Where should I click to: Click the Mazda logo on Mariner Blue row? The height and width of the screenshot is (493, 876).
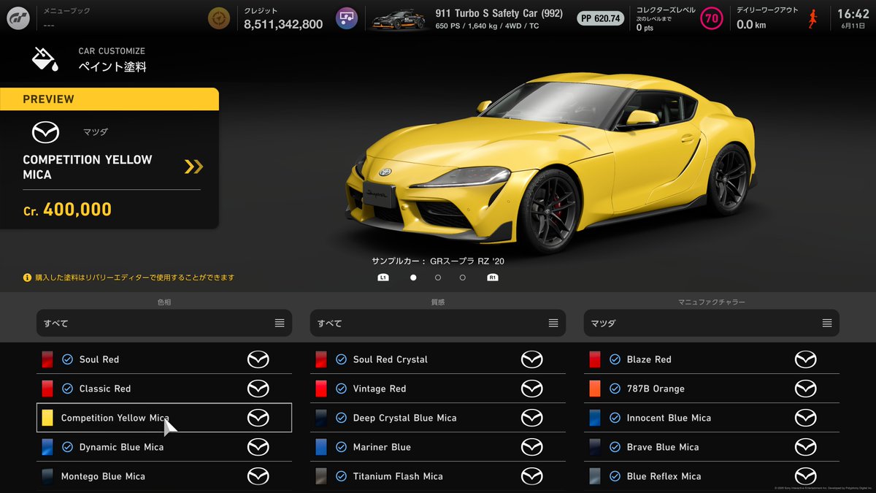pos(531,447)
